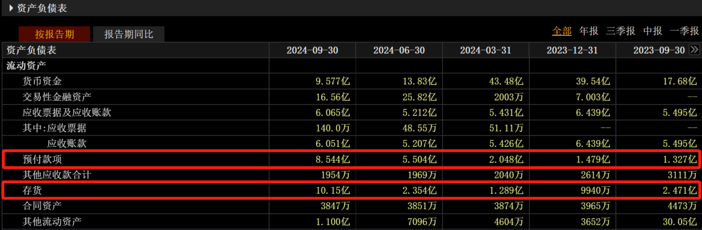
Task: Select the 货币资金 row label
Action: (x=42, y=82)
